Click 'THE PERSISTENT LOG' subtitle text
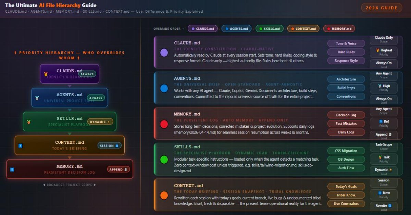This screenshot has height=215, width=411. (196, 120)
